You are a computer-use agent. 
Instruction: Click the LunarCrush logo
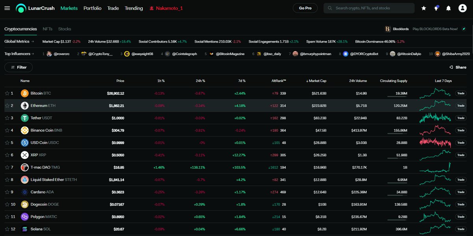tap(35, 8)
